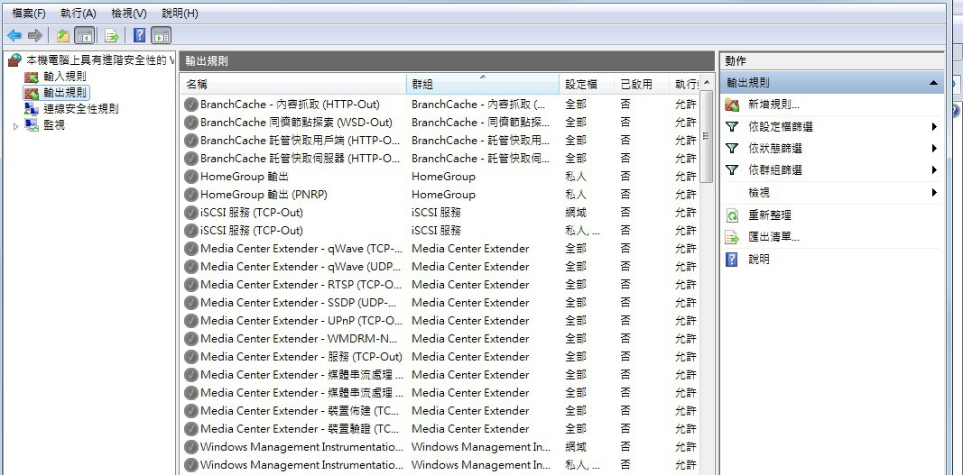Click the 輸入規則 tree icon

pyautogui.click(x=32, y=77)
